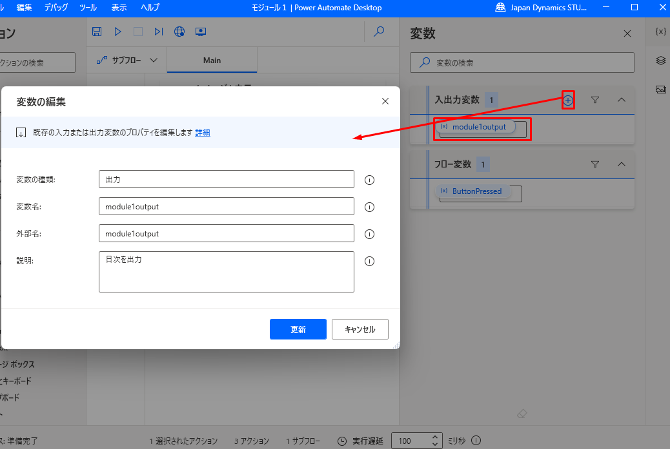This screenshot has height=449, width=670.
Task: Open the desktop recorder monitor icon
Action: tap(201, 32)
